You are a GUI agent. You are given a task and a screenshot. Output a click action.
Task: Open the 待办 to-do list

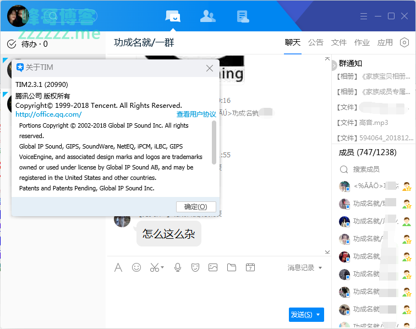point(27,44)
